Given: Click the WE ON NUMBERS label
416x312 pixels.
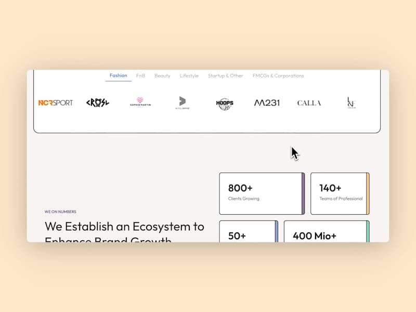Looking at the screenshot, I should click(x=60, y=212).
